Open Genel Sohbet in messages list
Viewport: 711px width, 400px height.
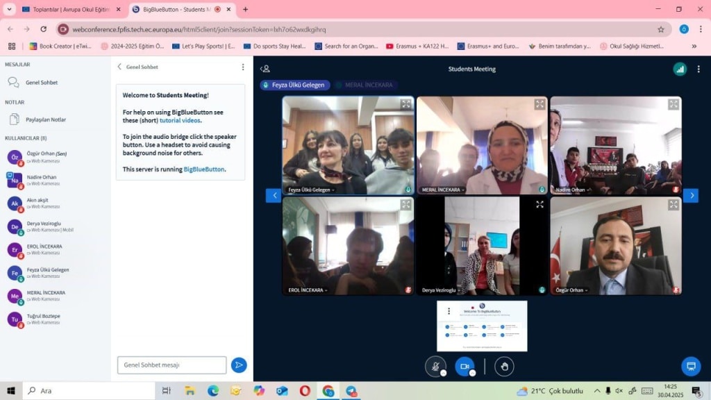[42, 83]
